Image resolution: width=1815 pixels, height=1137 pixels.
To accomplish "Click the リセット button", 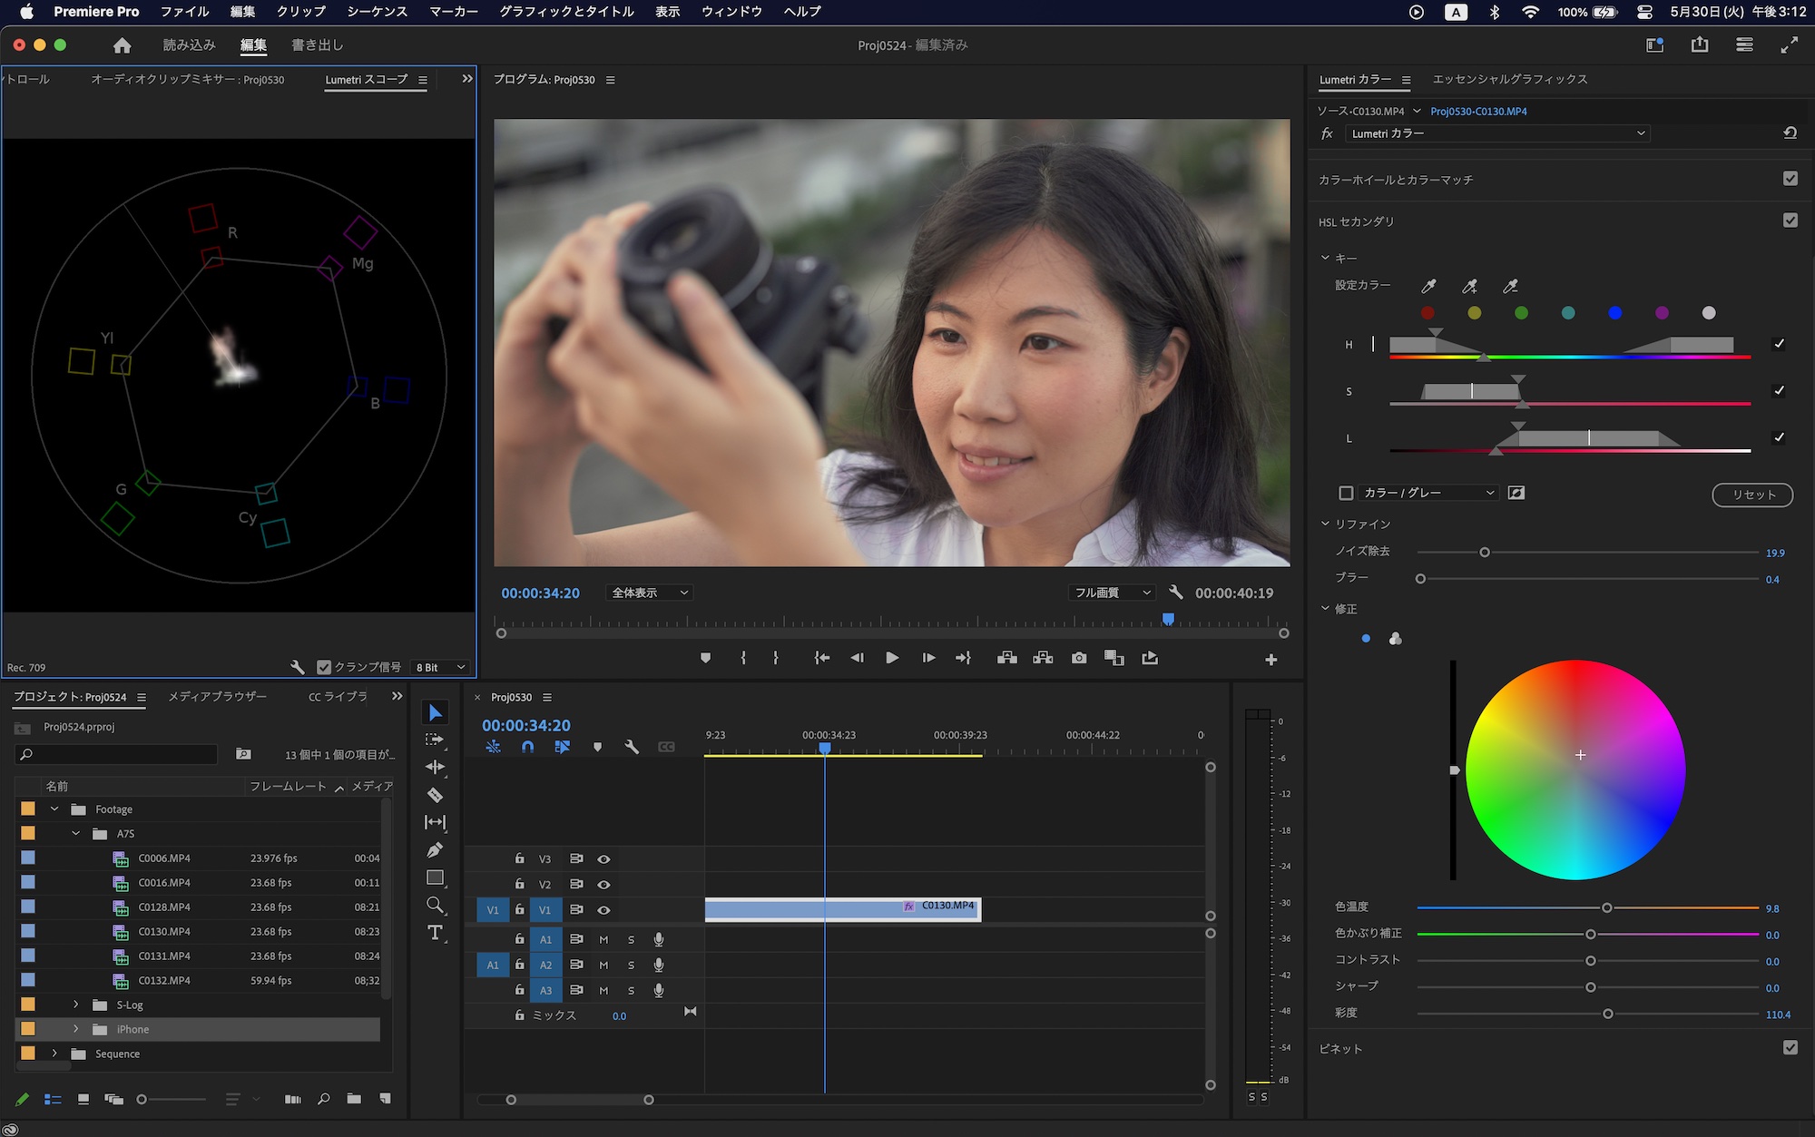I will coord(1752,495).
